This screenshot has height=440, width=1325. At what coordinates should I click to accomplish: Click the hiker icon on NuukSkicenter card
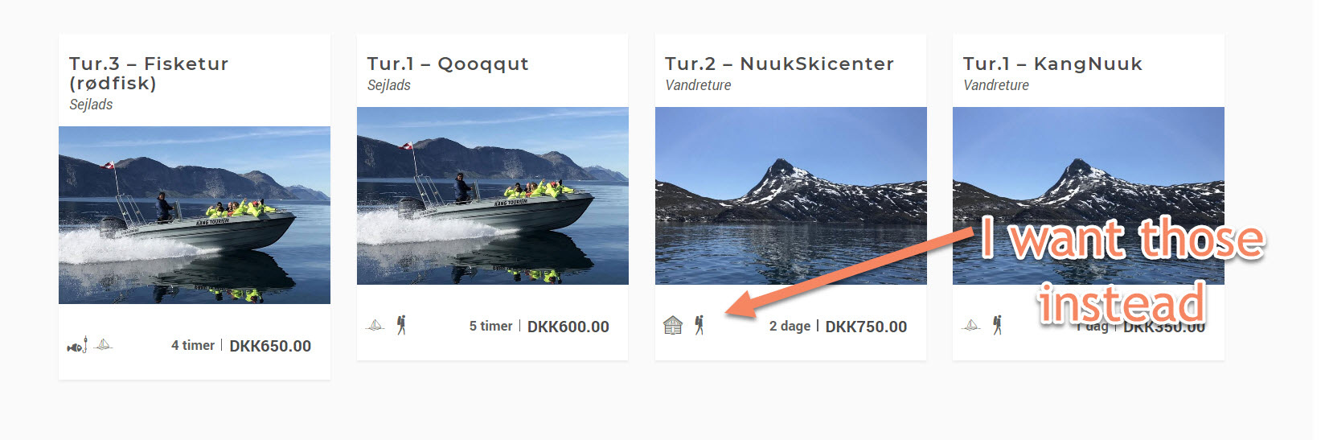[x=699, y=325]
